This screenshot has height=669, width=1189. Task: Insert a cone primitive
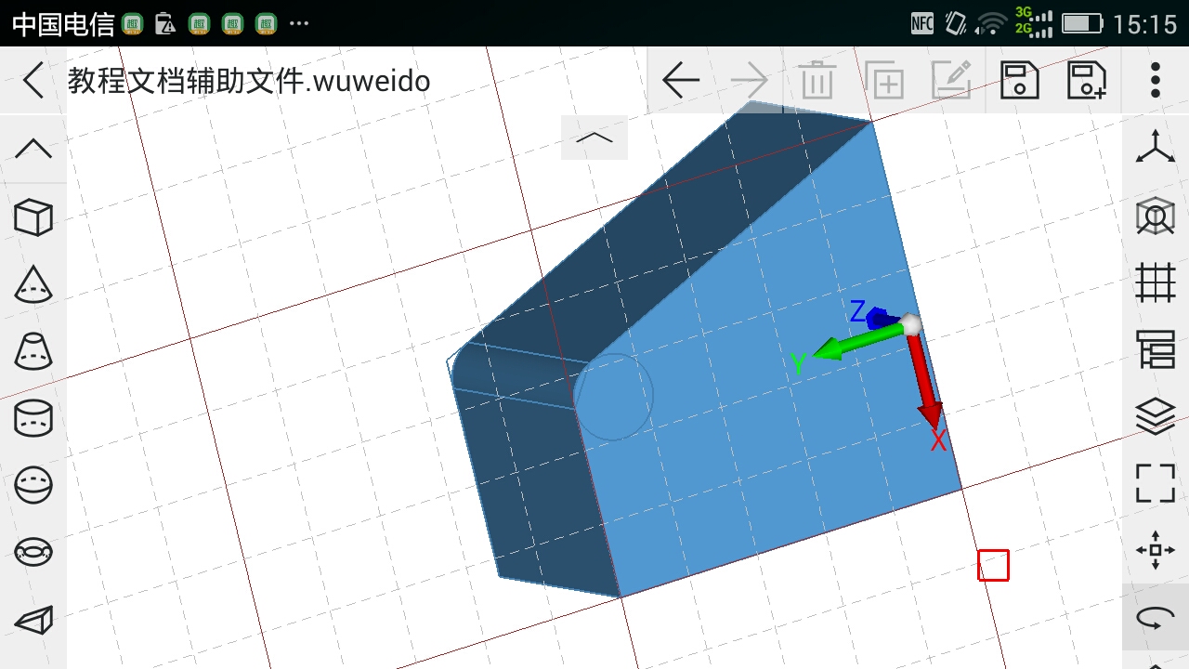pyautogui.click(x=33, y=283)
